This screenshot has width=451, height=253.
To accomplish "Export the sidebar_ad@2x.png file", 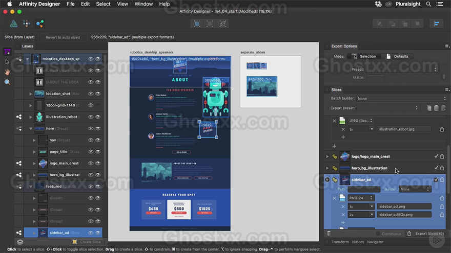I will click(442, 214).
